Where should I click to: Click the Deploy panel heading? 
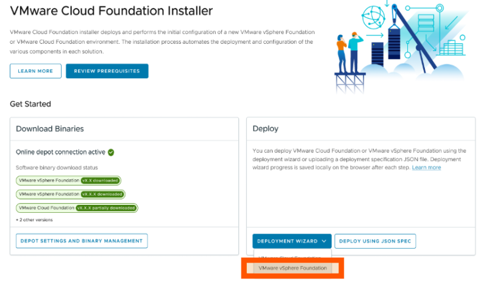click(265, 129)
